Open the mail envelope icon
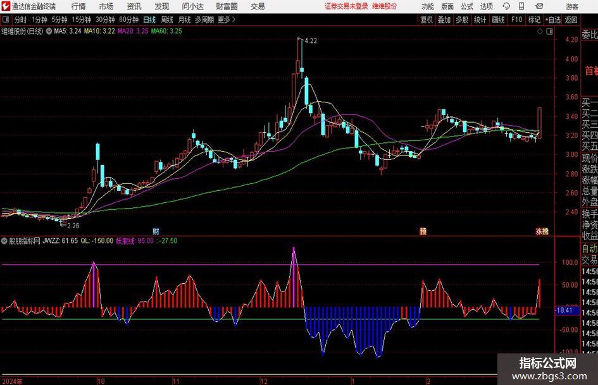598x385 pixels. click(539, 6)
